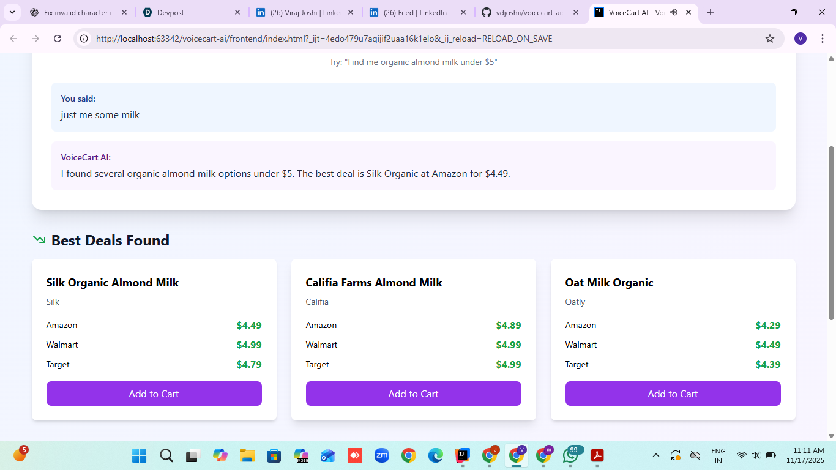Click the Silk Organic Almond Milk title
Image resolution: width=836 pixels, height=470 pixels.
(x=113, y=283)
